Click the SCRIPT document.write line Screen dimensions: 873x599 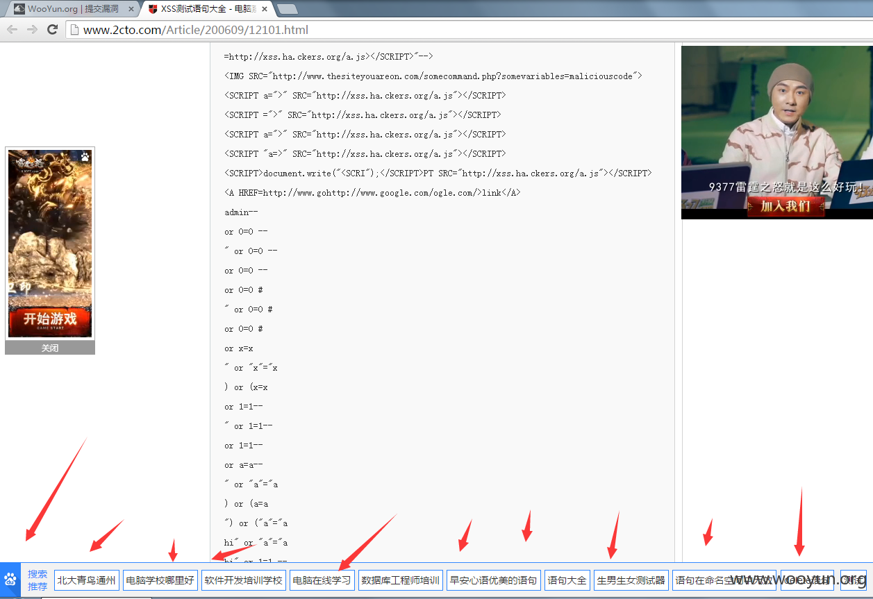tap(438, 174)
